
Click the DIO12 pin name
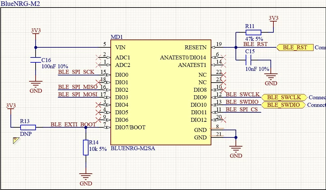199,120
